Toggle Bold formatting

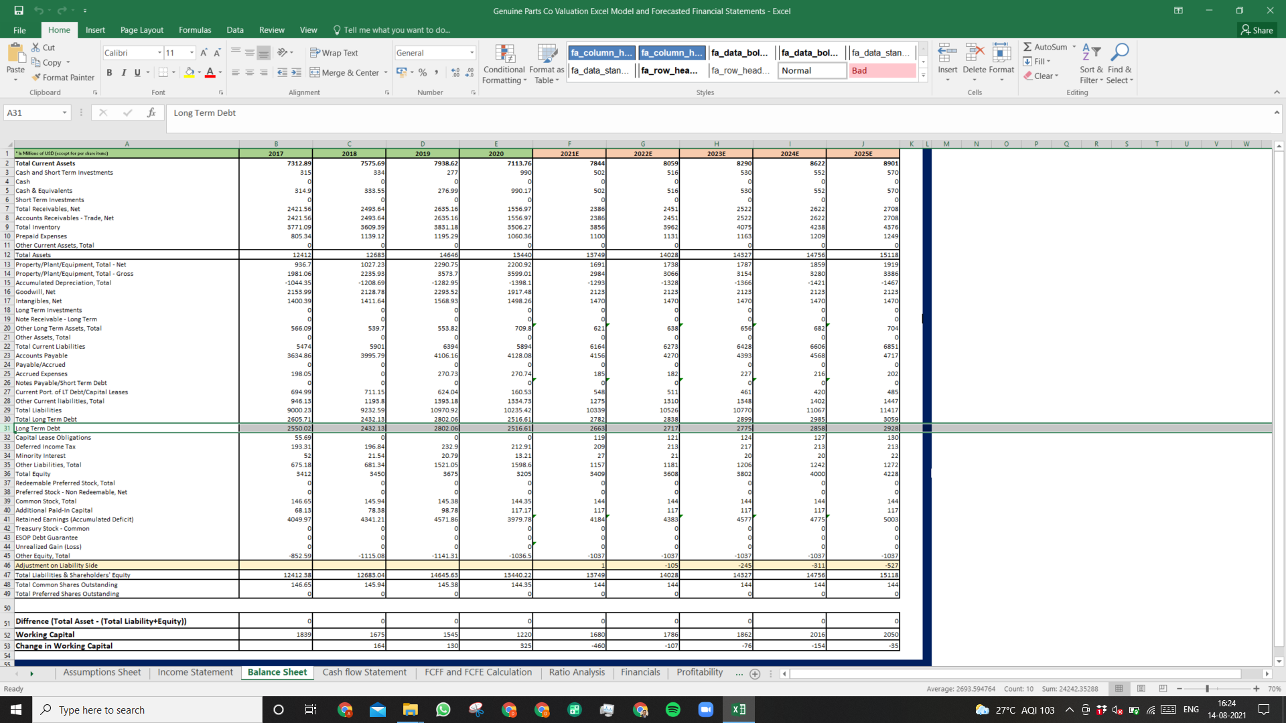pos(109,72)
